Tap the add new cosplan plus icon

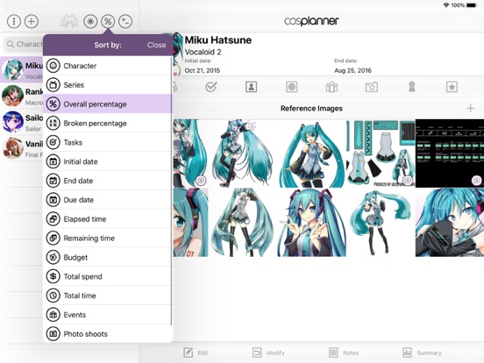(x=32, y=21)
